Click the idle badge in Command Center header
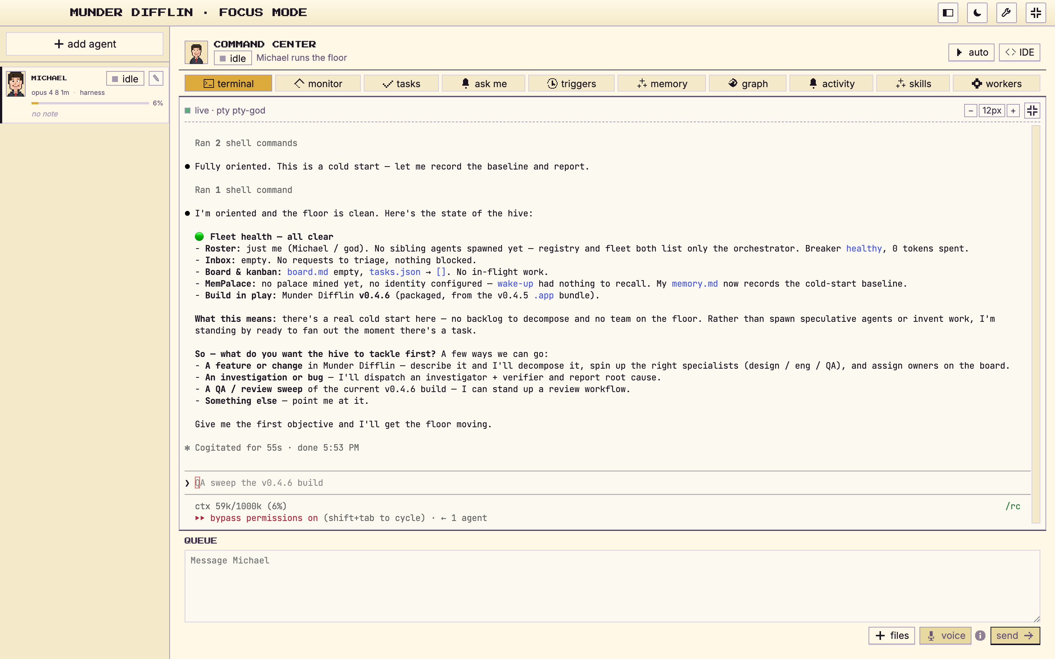 click(x=233, y=59)
